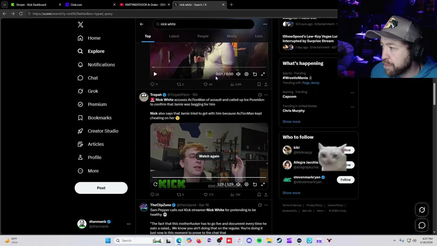This screenshot has width=437, height=246.
Task: Like the post with 40 likes
Action: pyautogui.click(x=208, y=84)
